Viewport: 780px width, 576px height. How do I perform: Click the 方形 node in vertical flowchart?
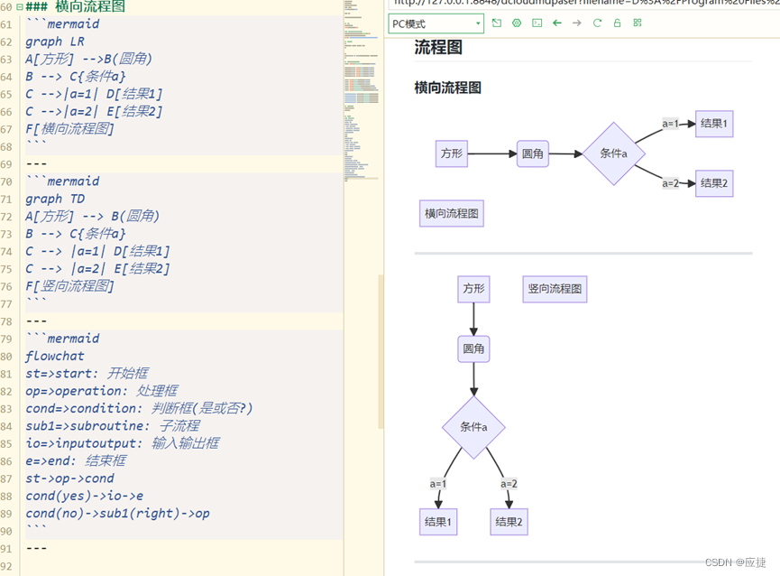(473, 289)
